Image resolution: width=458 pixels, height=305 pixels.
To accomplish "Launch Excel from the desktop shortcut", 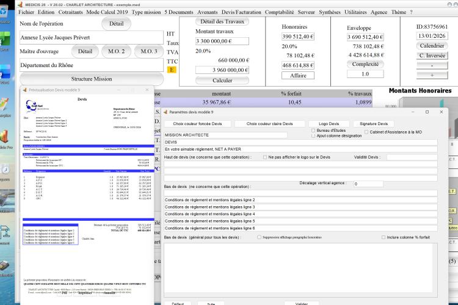I will click(5, 39).
